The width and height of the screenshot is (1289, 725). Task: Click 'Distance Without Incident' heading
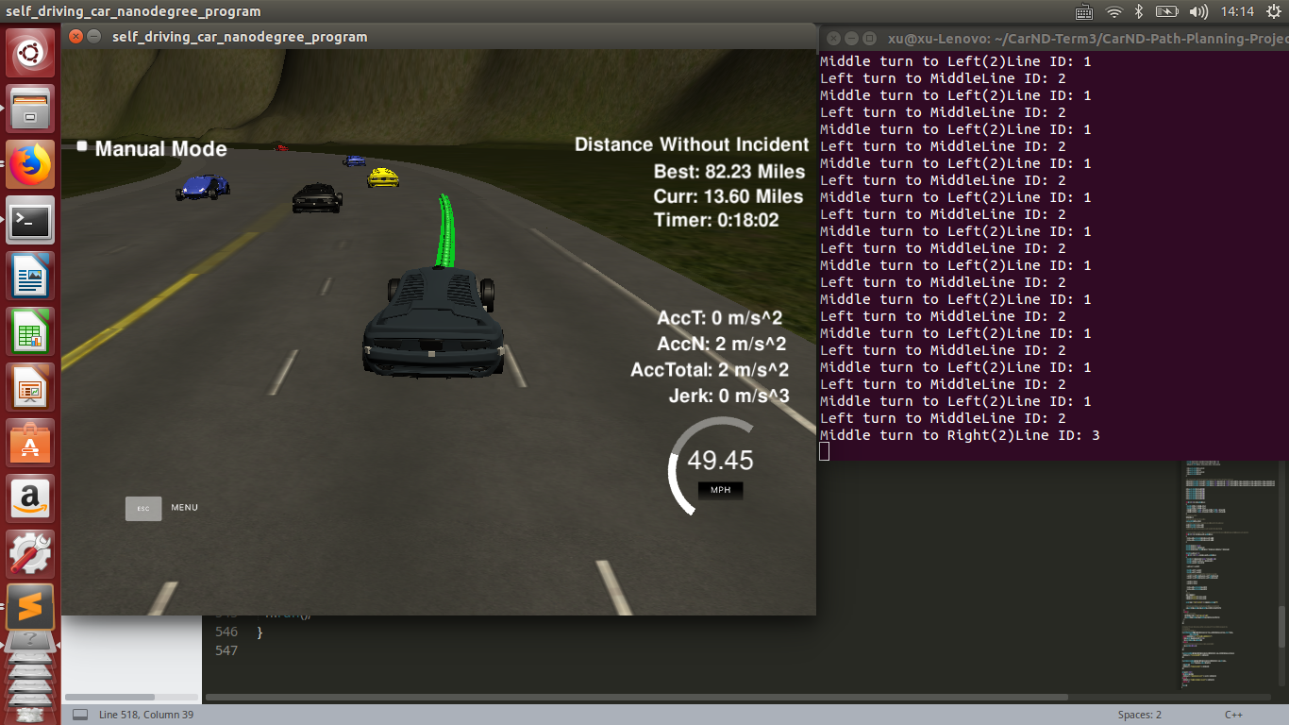[x=692, y=144]
